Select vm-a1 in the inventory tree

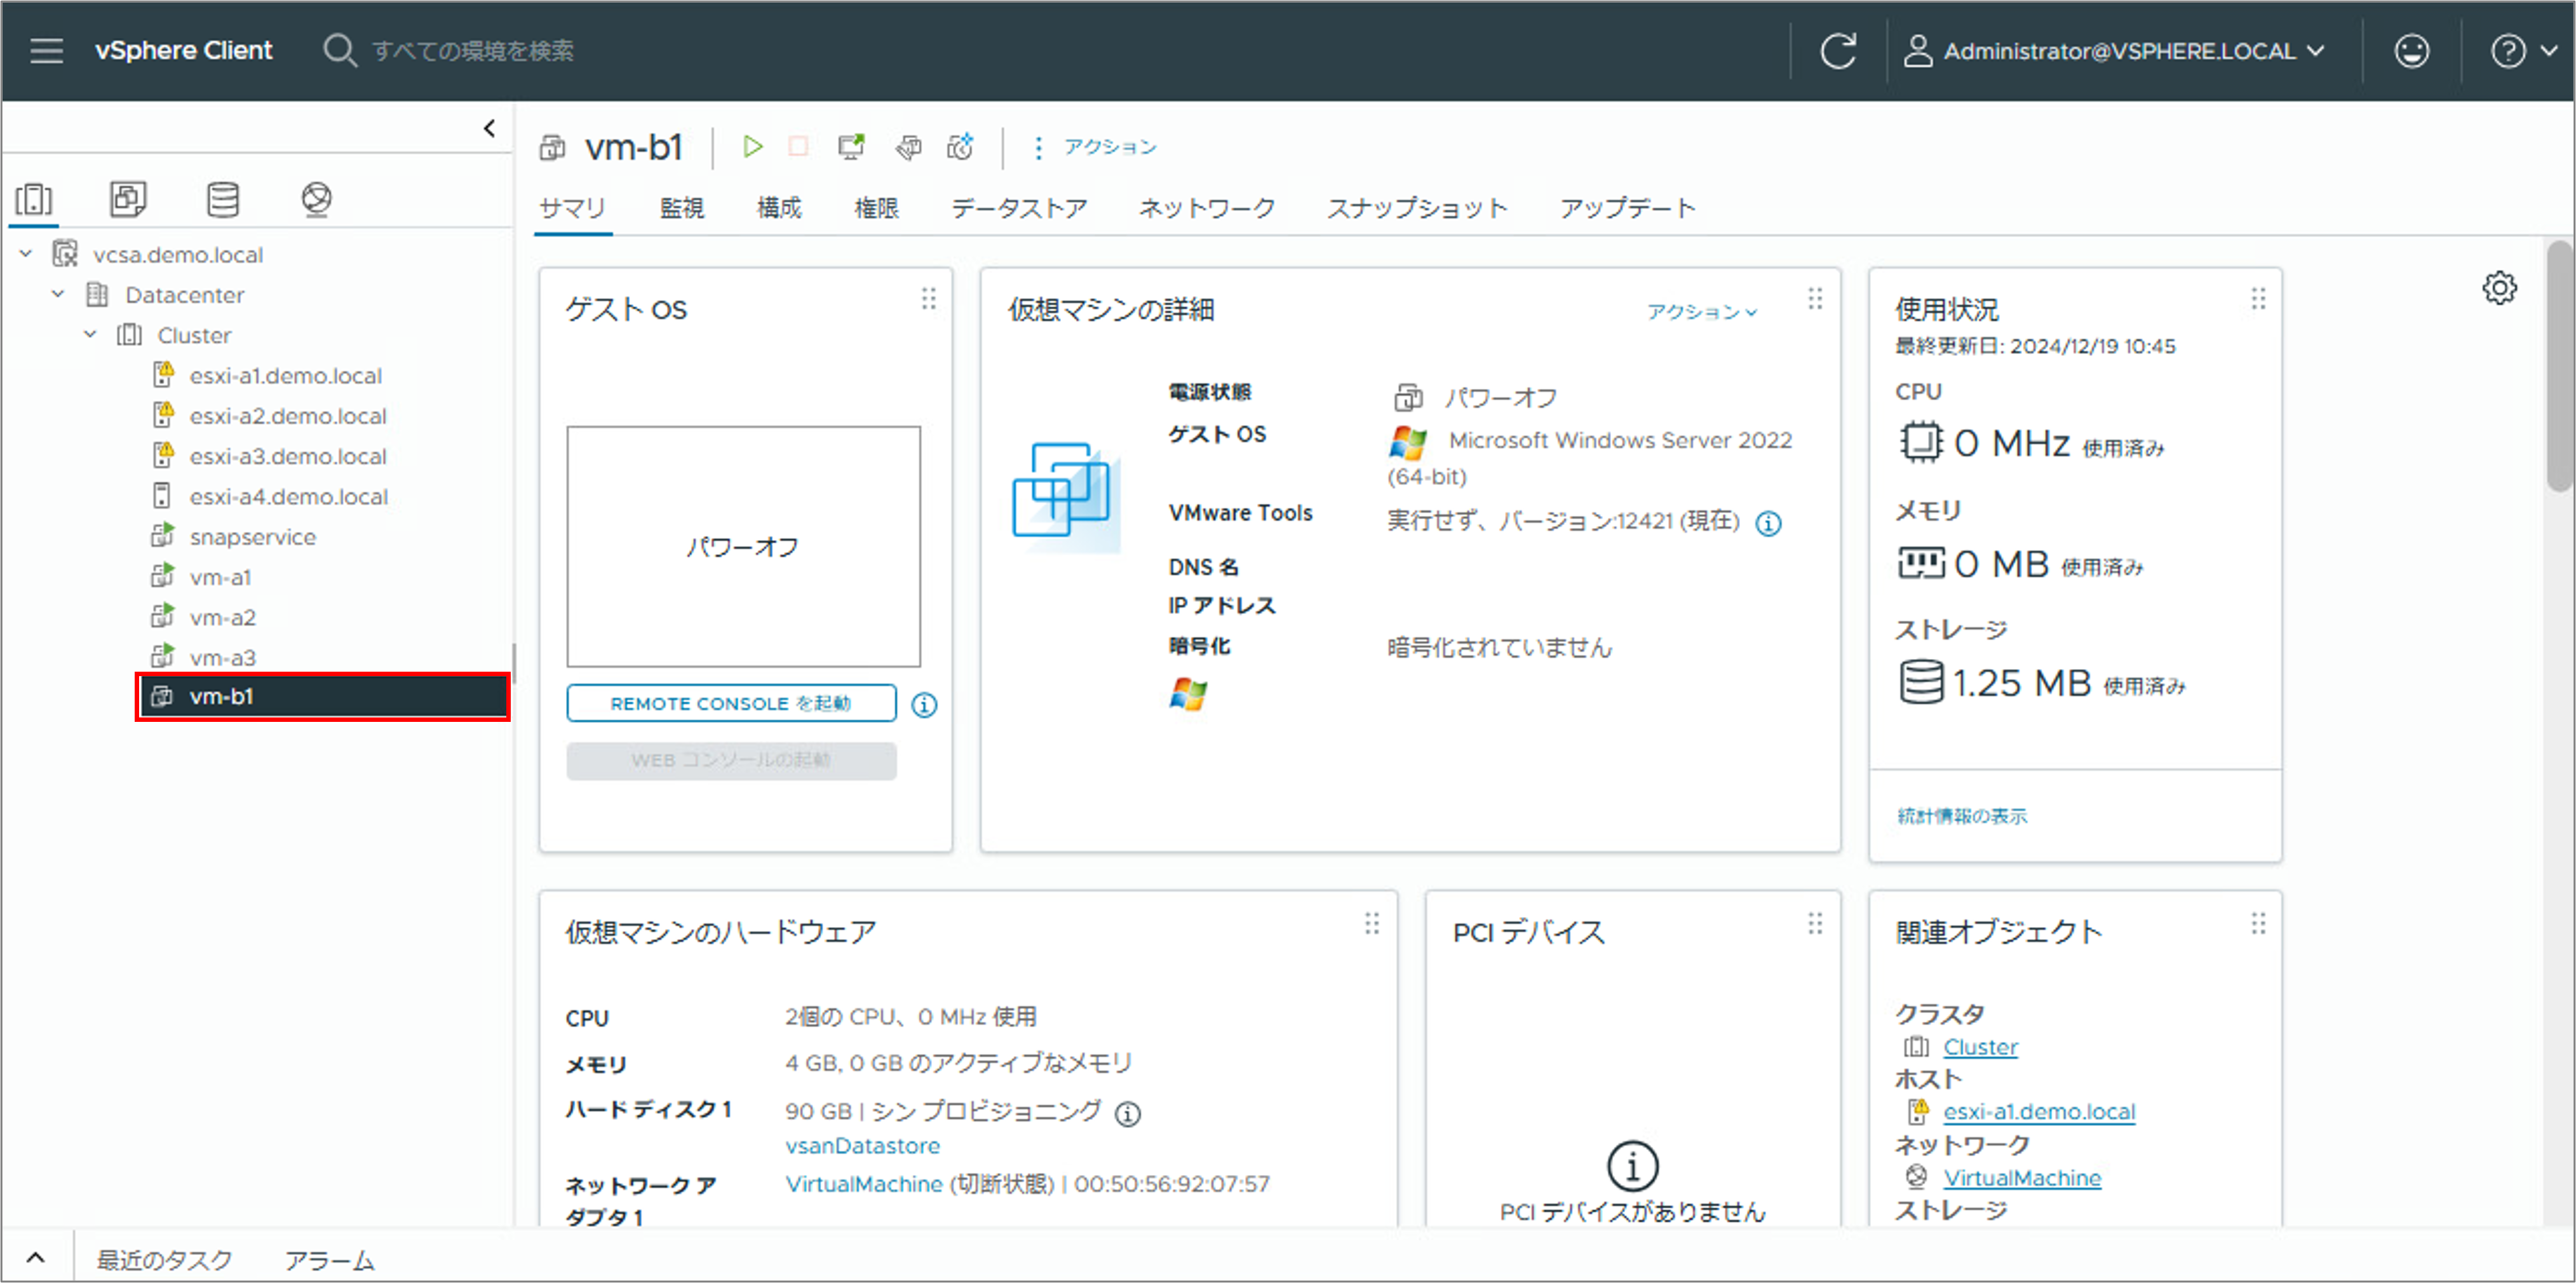(220, 577)
